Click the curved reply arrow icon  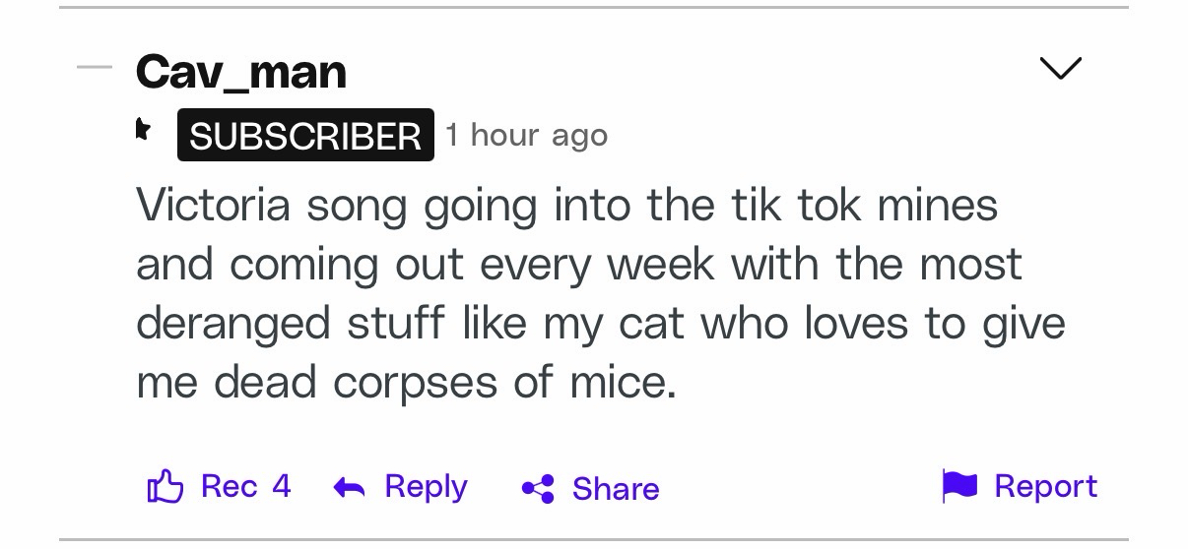pyautogui.click(x=350, y=487)
